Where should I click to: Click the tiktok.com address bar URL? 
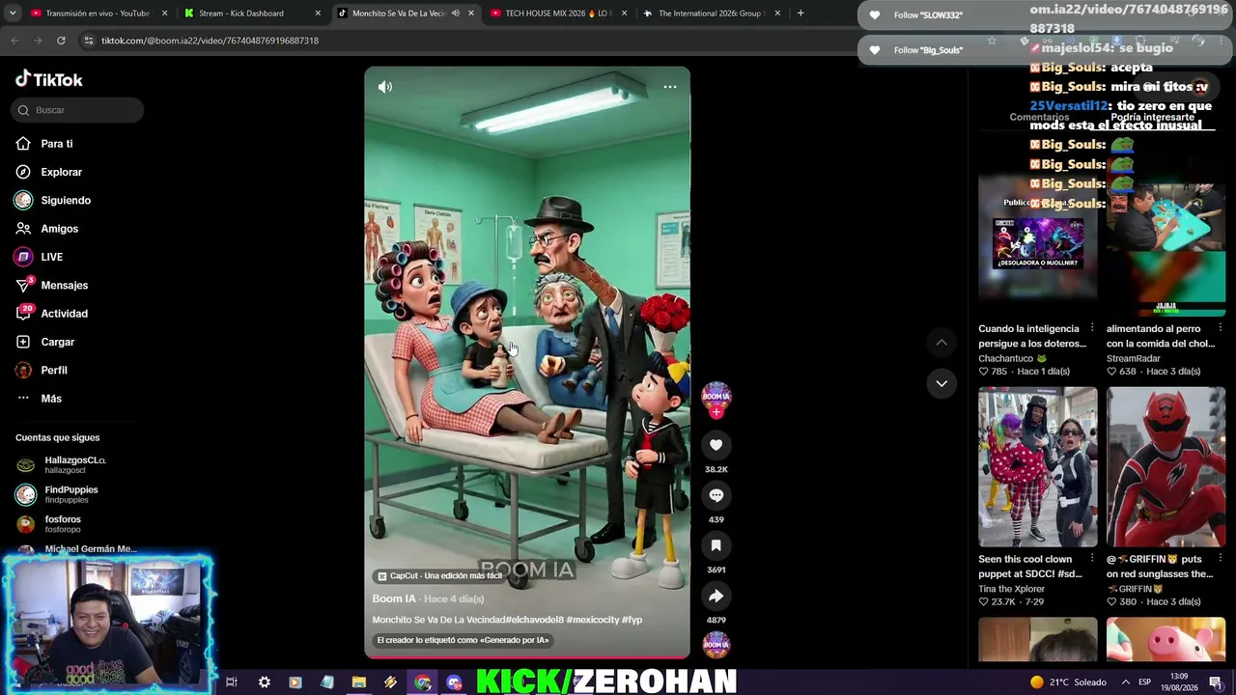click(210, 41)
